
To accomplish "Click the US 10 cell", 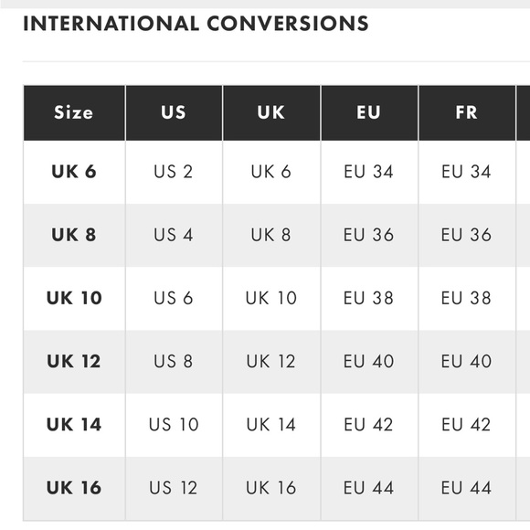I will pos(174,425).
